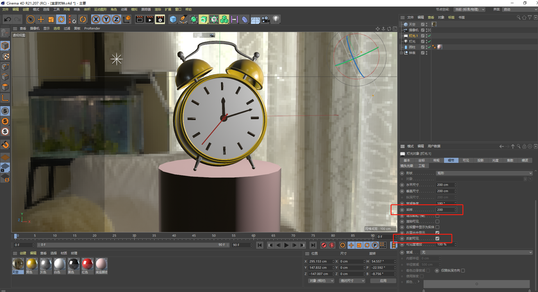
Task: Open the 界面 layout dropdown showing 启动
Action: (x=520, y=9)
